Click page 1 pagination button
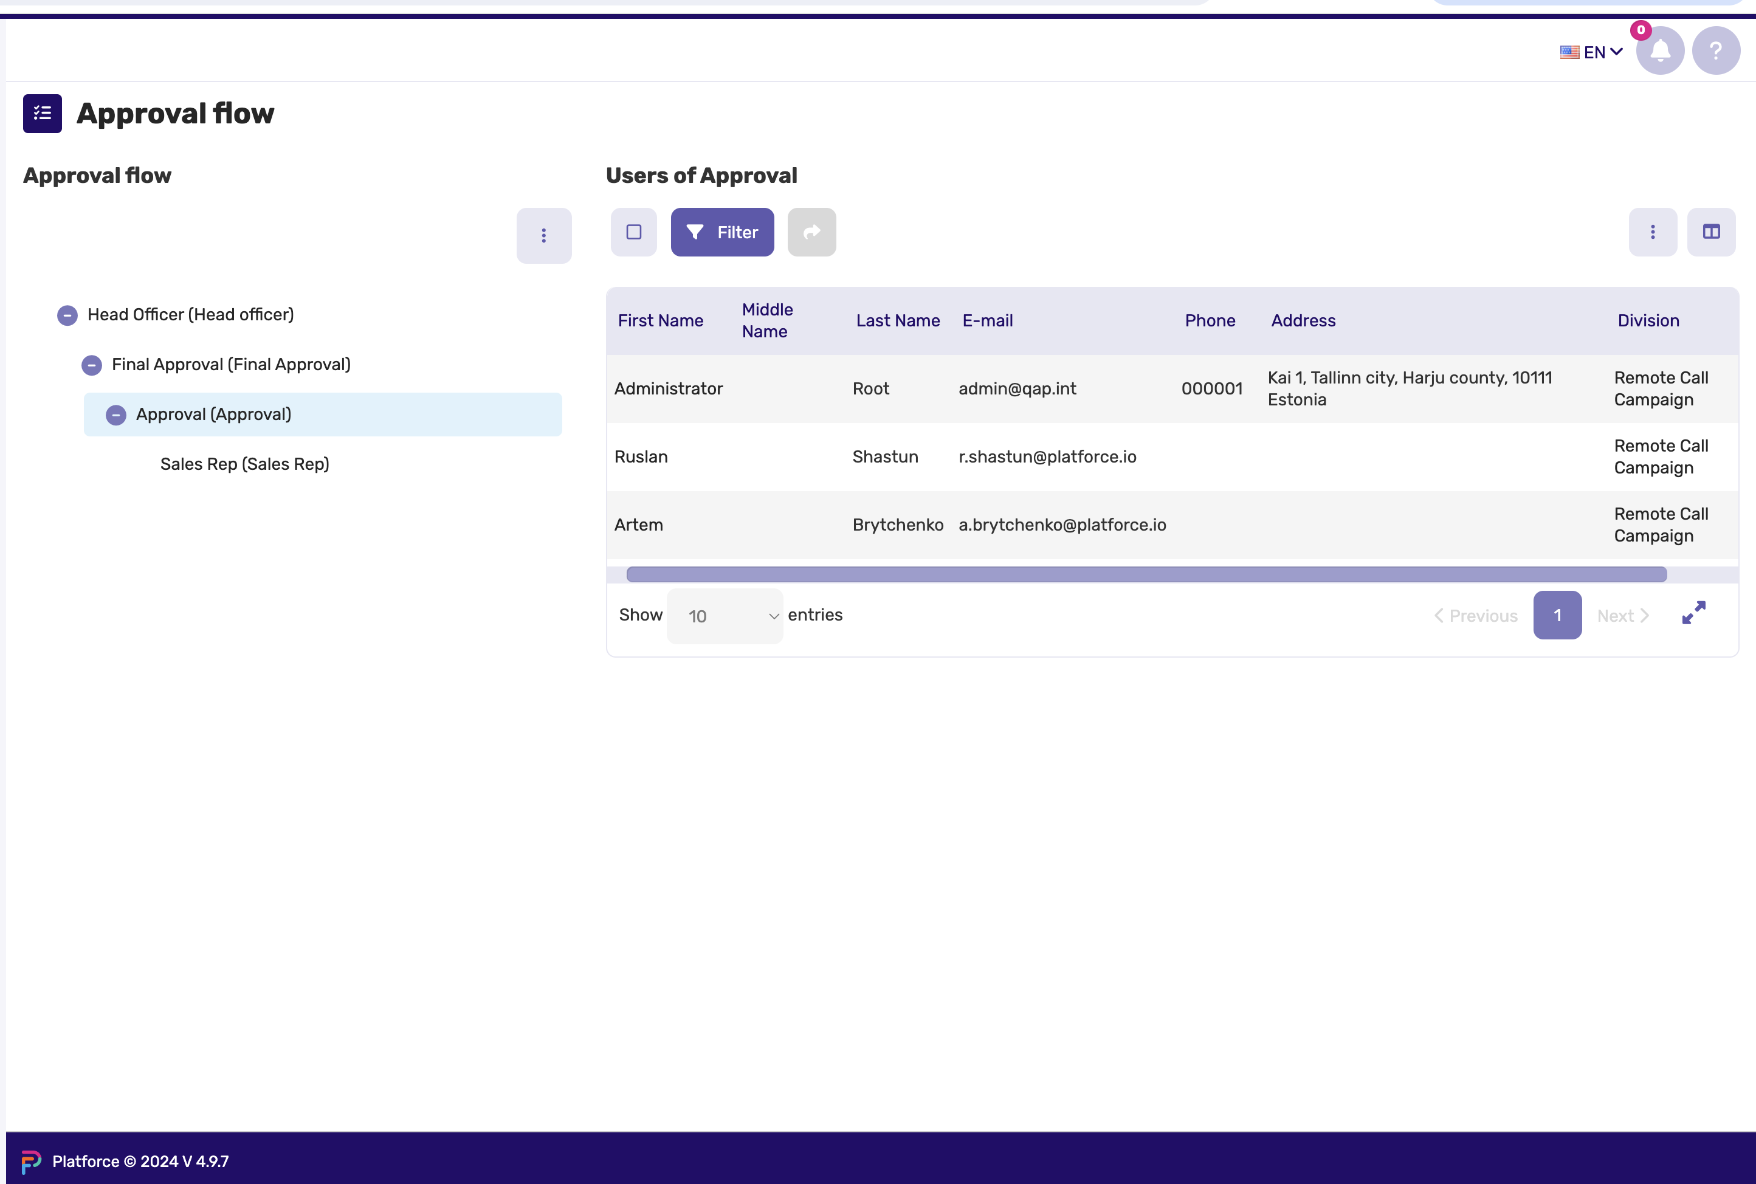The height and width of the screenshot is (1184, 1756). (x=1558, y=614)
